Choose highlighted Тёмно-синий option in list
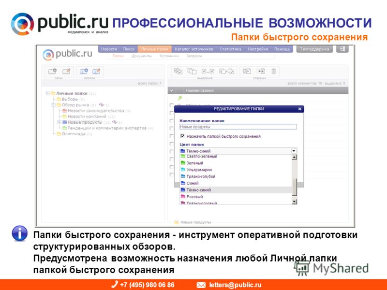 click(x=236, y=190)
